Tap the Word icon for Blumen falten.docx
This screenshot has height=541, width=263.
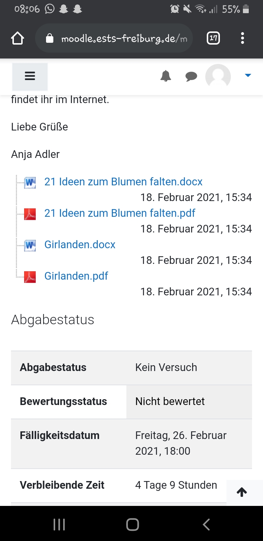(x=30, y=182)
